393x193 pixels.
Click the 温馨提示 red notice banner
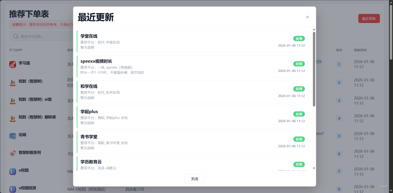[x=41, y=25]
